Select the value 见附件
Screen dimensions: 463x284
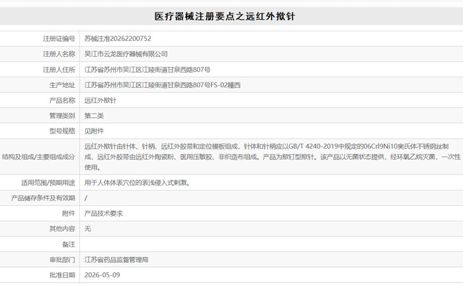tap(94, 131)
